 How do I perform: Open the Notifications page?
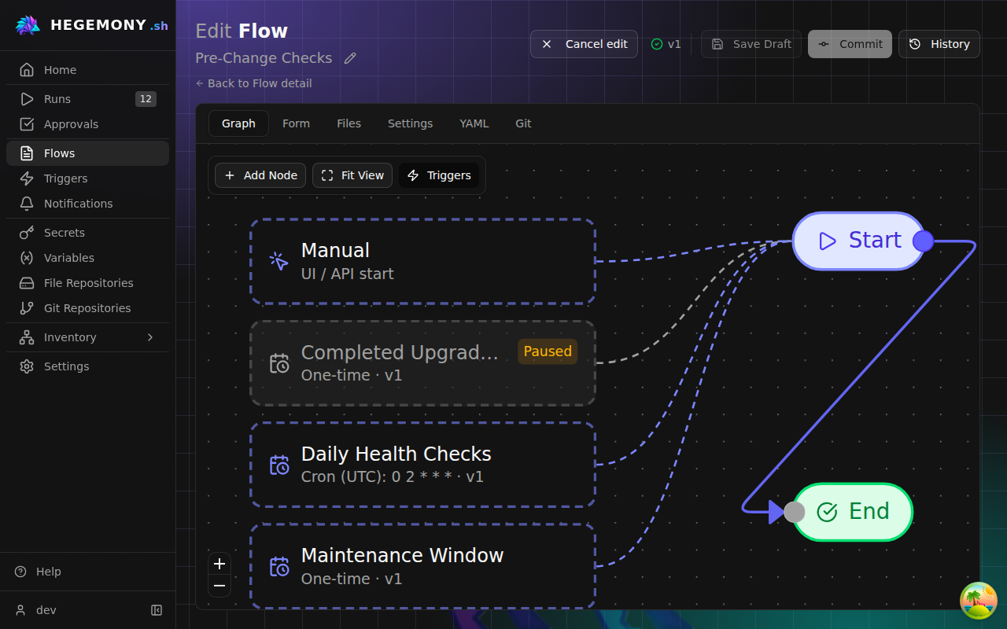(87, 204)
